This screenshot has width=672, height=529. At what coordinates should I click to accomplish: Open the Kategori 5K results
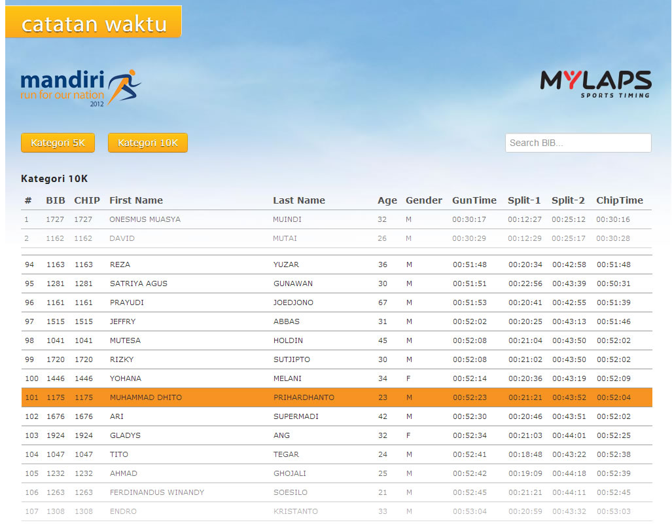tap(58, 143)
